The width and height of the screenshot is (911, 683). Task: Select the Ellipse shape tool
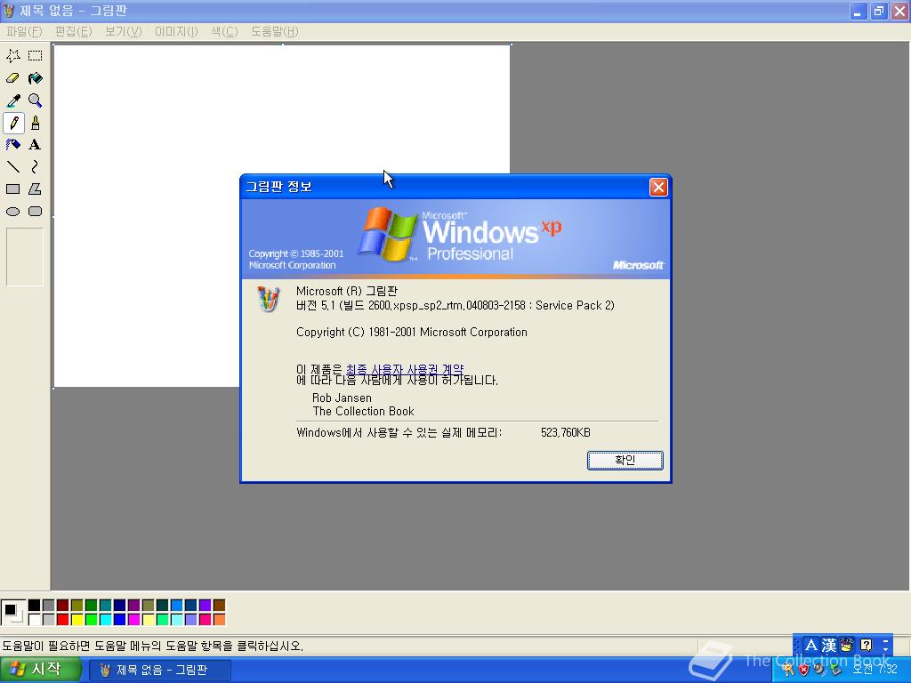click(x=13, y=212)
